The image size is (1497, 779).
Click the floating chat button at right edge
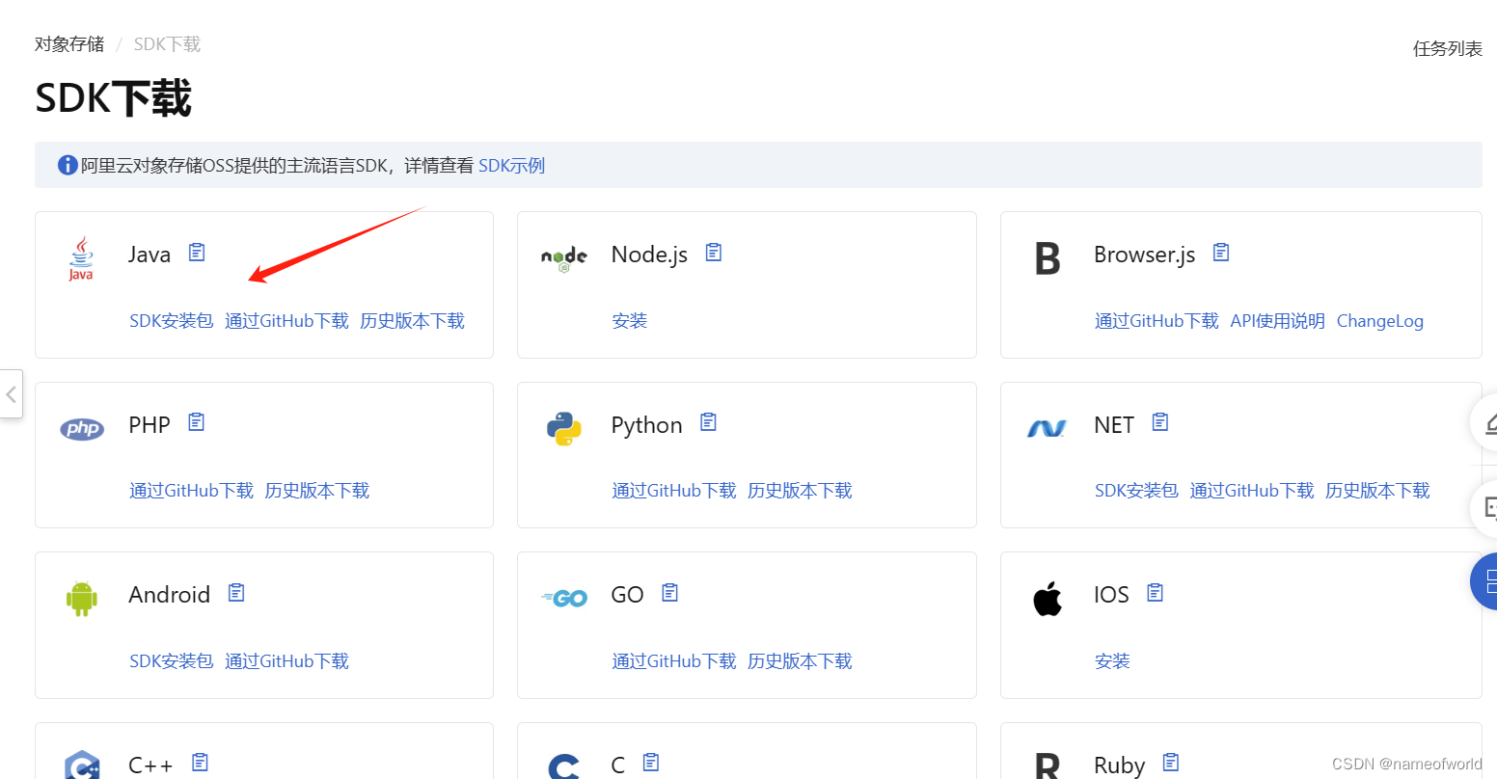[x=1485, y=508]
